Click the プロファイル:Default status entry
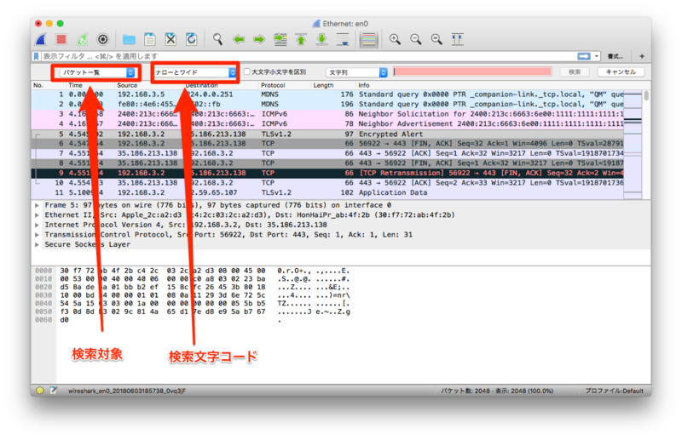This screenshot has width=682, height=440. click(x=614, y=391)
